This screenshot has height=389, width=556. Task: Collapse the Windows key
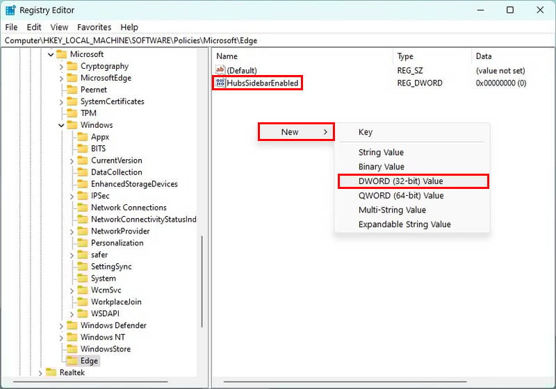(61, 126)
